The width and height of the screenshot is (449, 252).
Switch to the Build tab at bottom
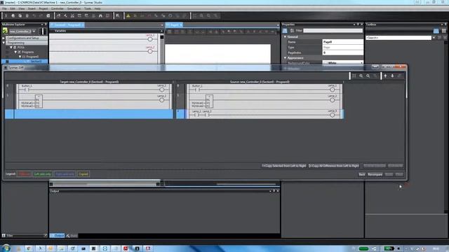tap(72, 236)
